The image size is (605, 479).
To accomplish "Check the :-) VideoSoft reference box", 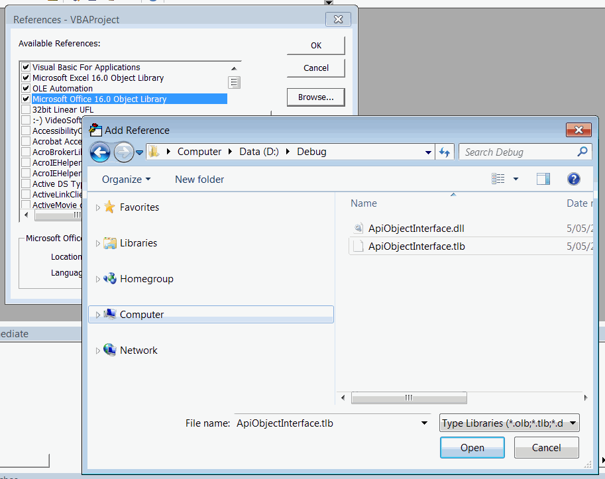I will point(26,120).
